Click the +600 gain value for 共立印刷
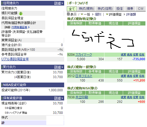 pos(141,101)
